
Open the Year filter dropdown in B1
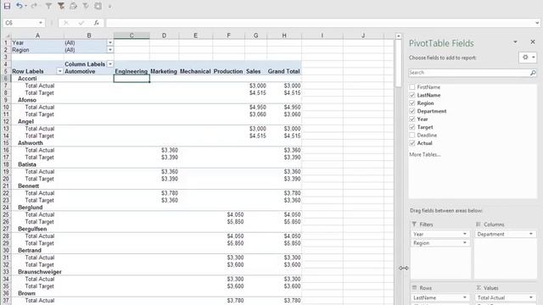[110, 42]
